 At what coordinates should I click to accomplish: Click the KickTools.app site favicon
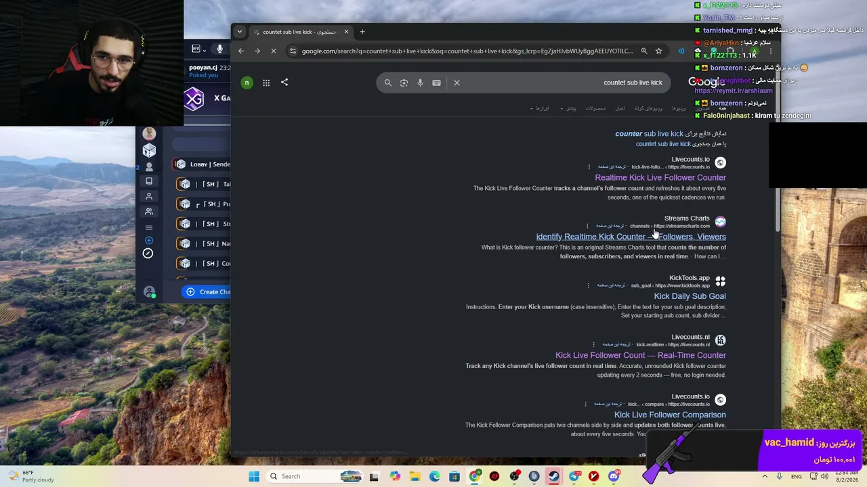720,281
